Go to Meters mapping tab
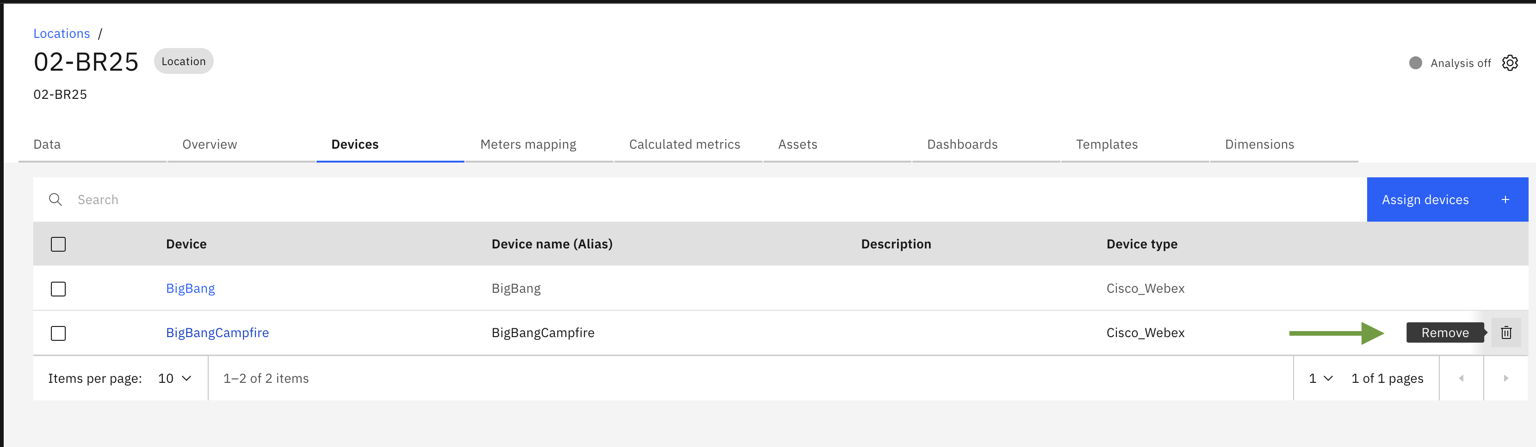Image resolution: width=1536 pixels, height=447 pixels. (539, 145)
